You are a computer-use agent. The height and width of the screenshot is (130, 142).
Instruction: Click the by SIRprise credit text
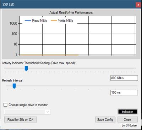tap(129, 125)
